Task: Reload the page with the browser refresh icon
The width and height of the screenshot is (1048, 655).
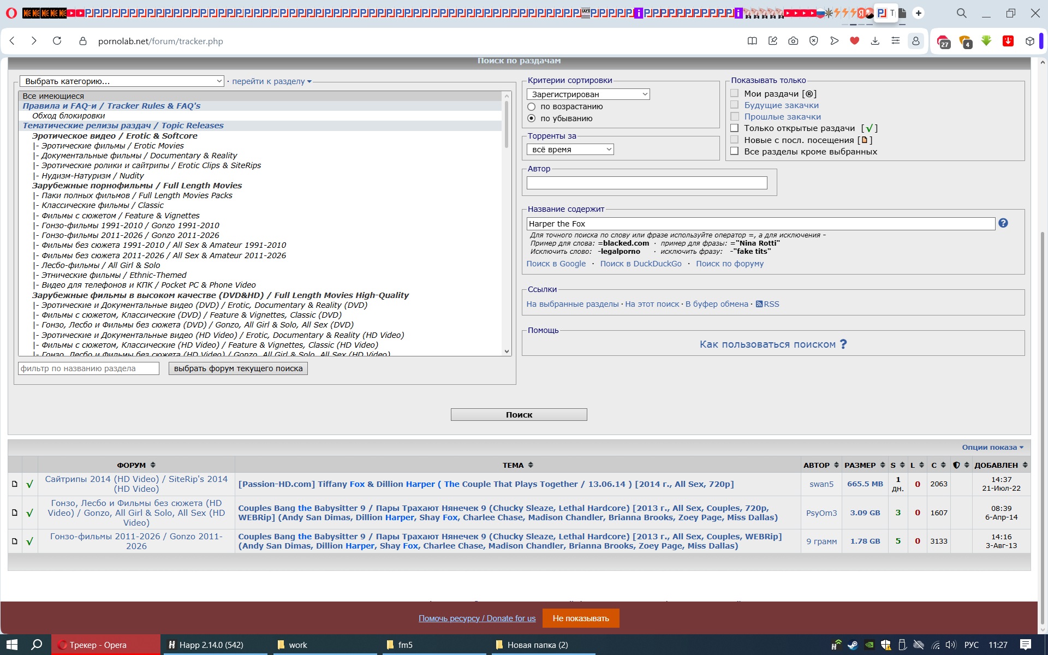Action: pyautogui.click(x=57, y=41)
